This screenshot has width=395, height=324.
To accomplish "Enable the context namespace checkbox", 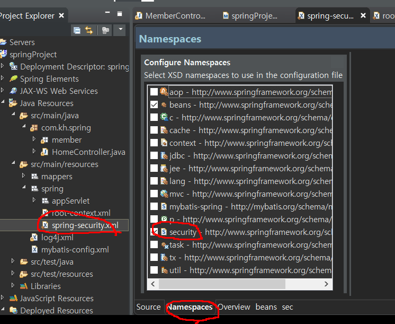I will (154, 143).
